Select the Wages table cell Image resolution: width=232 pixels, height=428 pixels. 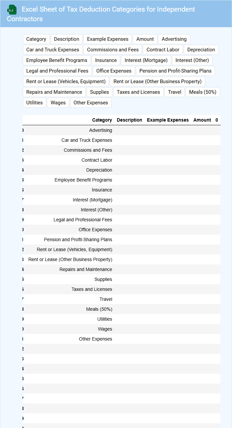coord(105,329)
